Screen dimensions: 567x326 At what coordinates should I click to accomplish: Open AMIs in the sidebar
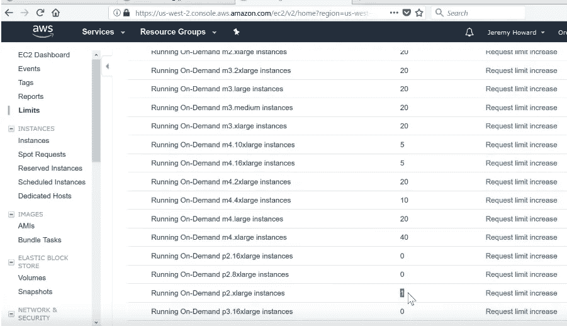coord(26,226)
